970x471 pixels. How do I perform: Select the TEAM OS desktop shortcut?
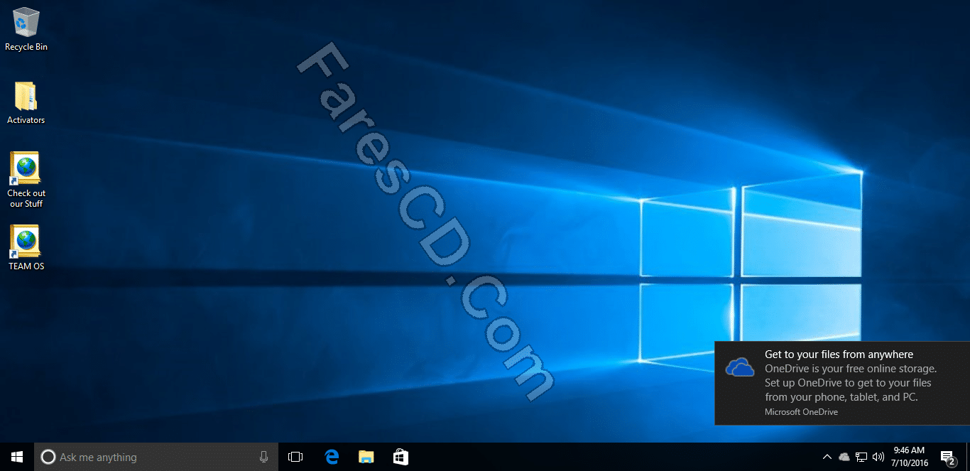tap(26, 247)
